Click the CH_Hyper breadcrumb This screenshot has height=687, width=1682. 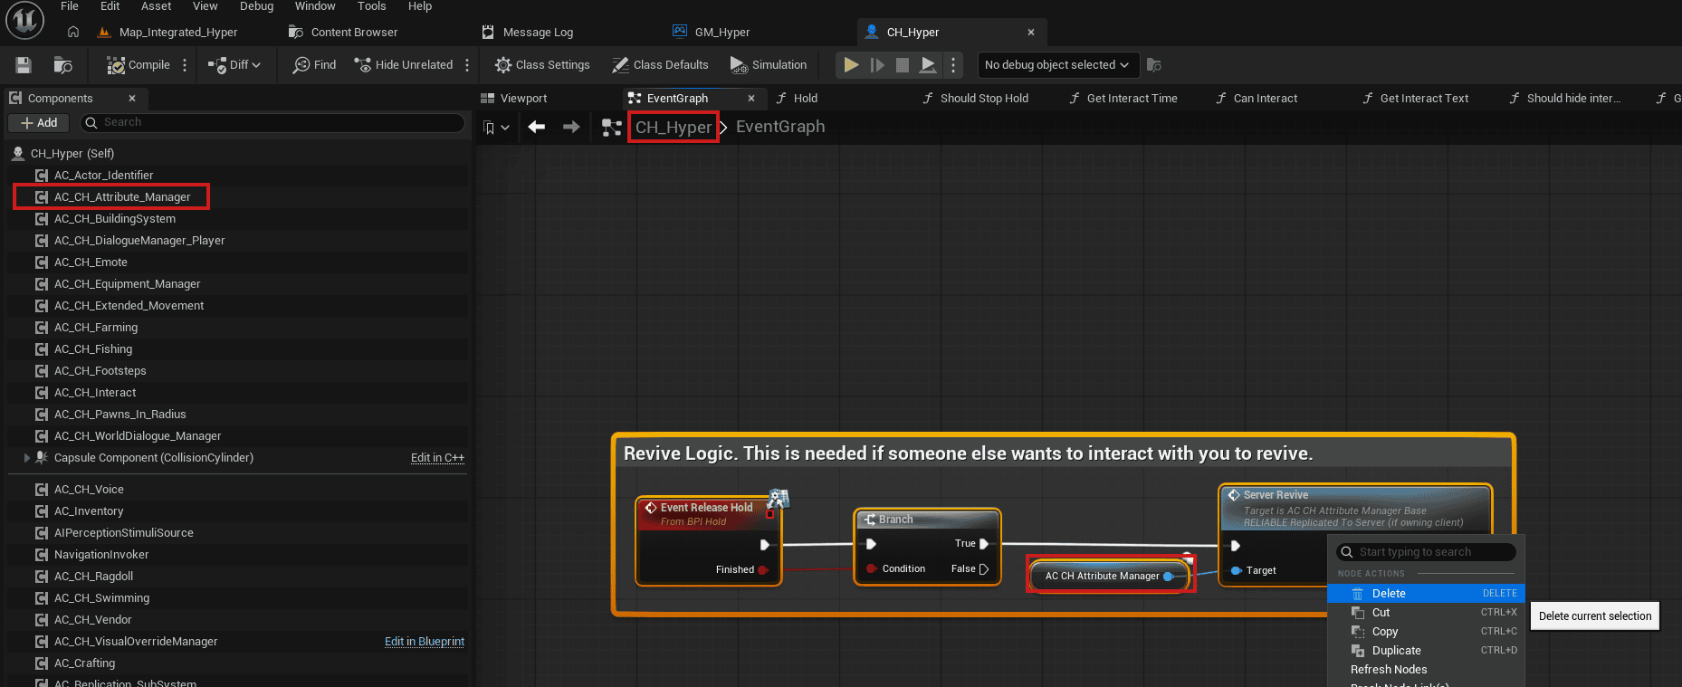point(674,128)
